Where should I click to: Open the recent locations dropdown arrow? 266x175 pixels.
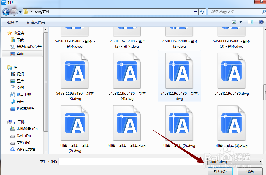tap(20, 12)
